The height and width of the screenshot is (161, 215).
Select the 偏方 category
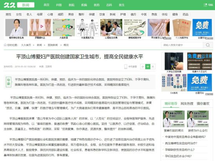tap(134, 14)
